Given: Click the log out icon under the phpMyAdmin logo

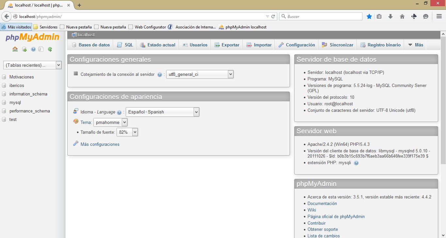Looking at the screenshot, I should click(24, 49).
